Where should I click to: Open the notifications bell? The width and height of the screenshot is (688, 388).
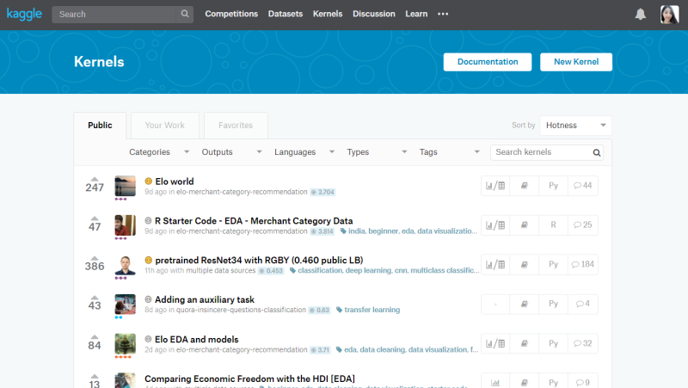tap(640, 14)
